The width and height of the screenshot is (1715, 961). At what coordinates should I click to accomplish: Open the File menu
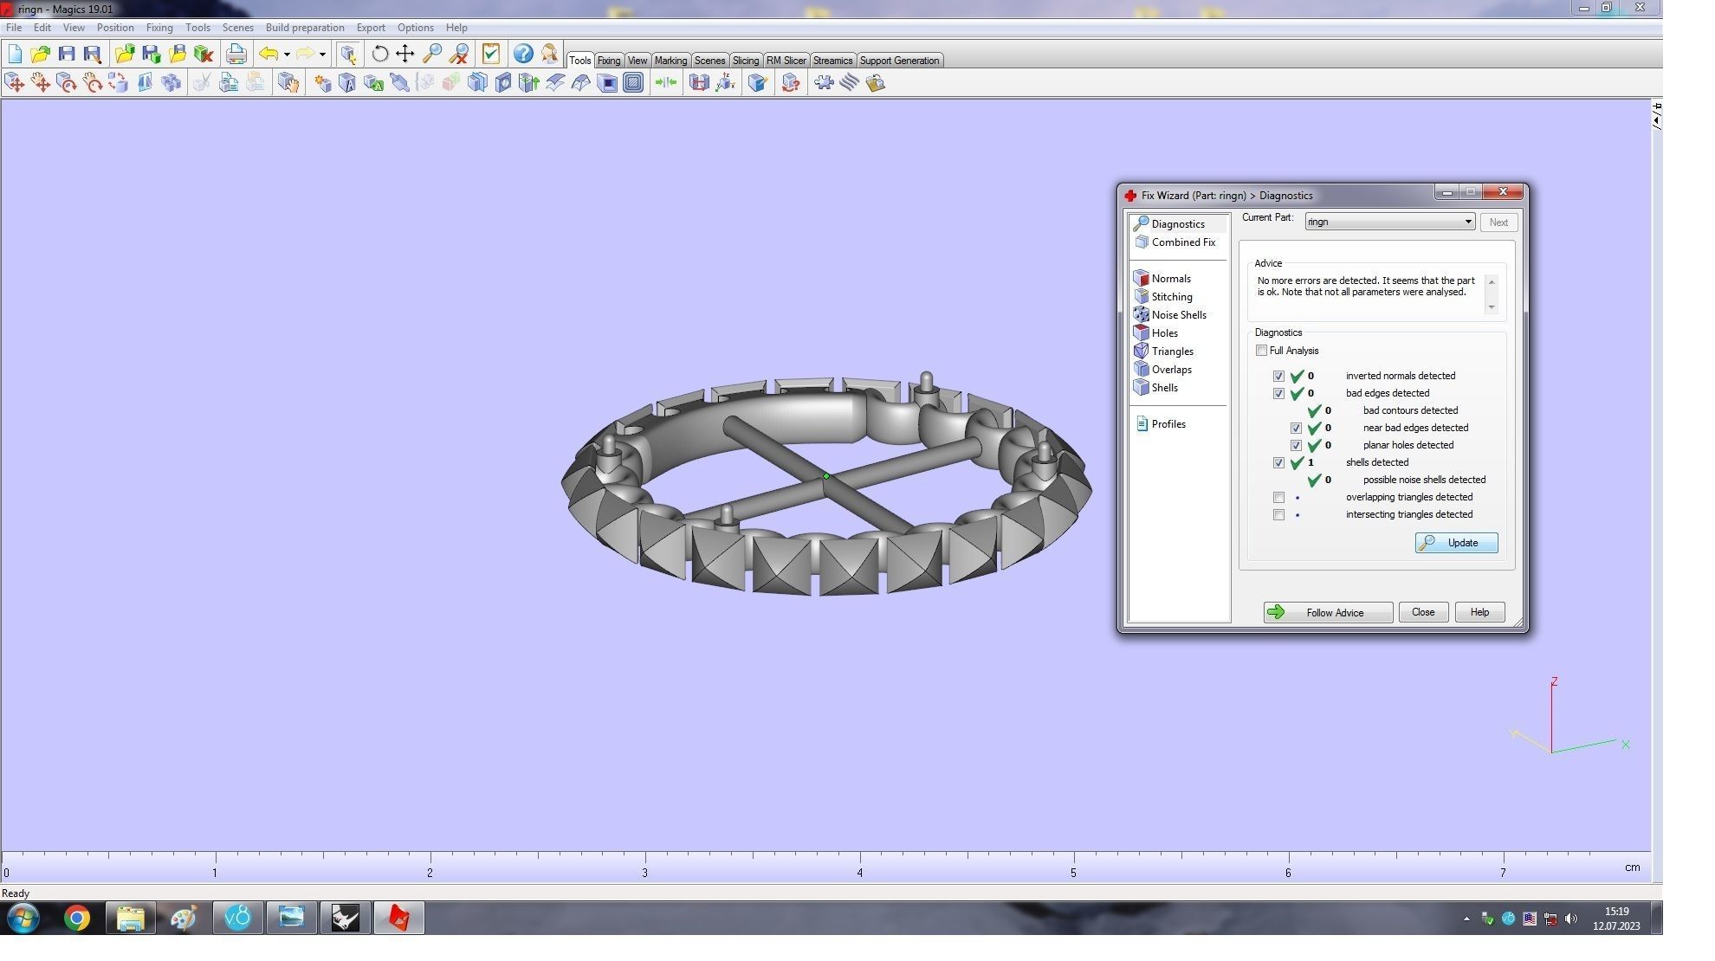tap(14, 28)
